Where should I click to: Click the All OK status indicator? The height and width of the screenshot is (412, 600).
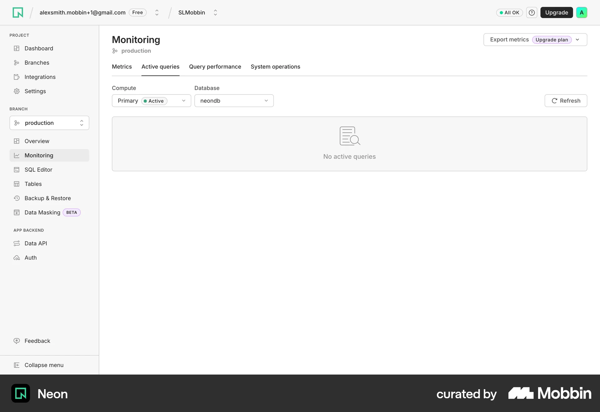tap(509, 12)
